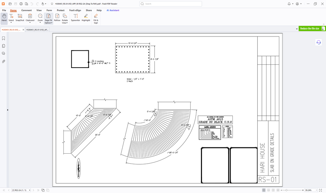Click the Rotate View icon
This screenshot has width=326, height=193.
[65, 16]
